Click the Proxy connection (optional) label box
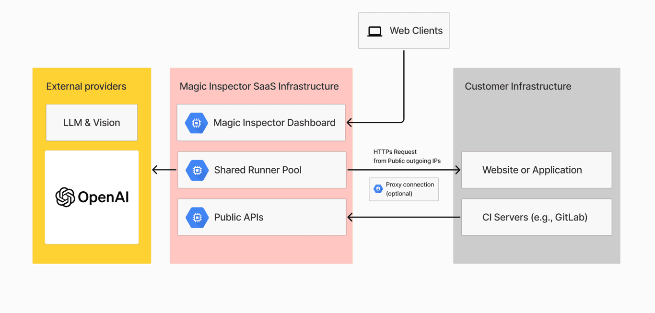Viewport: 655px width, 313px height. (x=404, y=189)
